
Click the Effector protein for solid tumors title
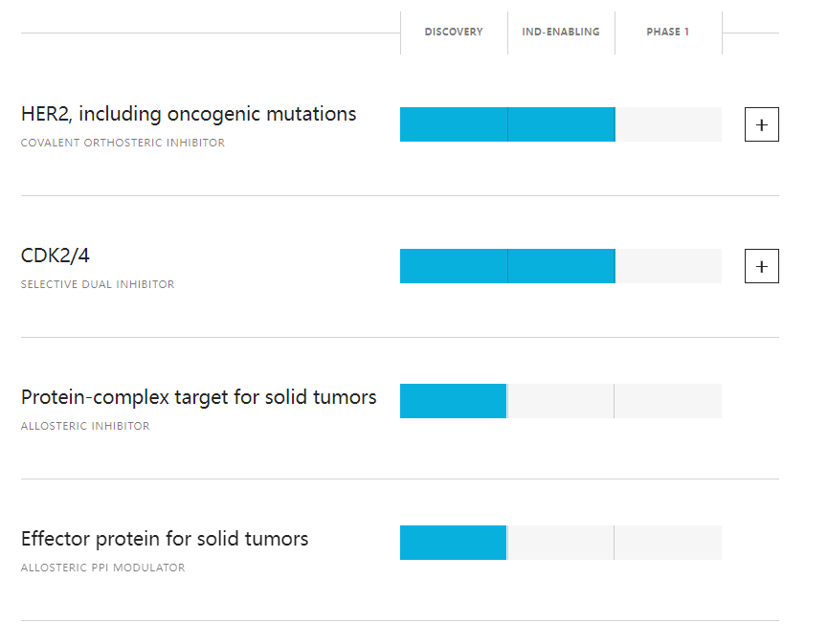pyautogui.click(x=165, y=539)
